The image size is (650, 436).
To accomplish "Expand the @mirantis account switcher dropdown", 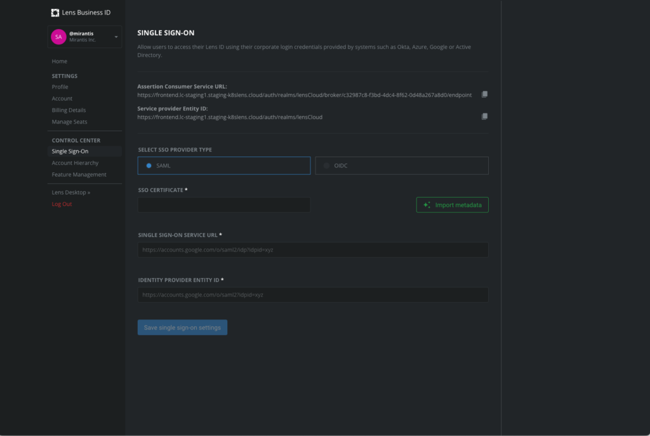I will tap(116, 37).
